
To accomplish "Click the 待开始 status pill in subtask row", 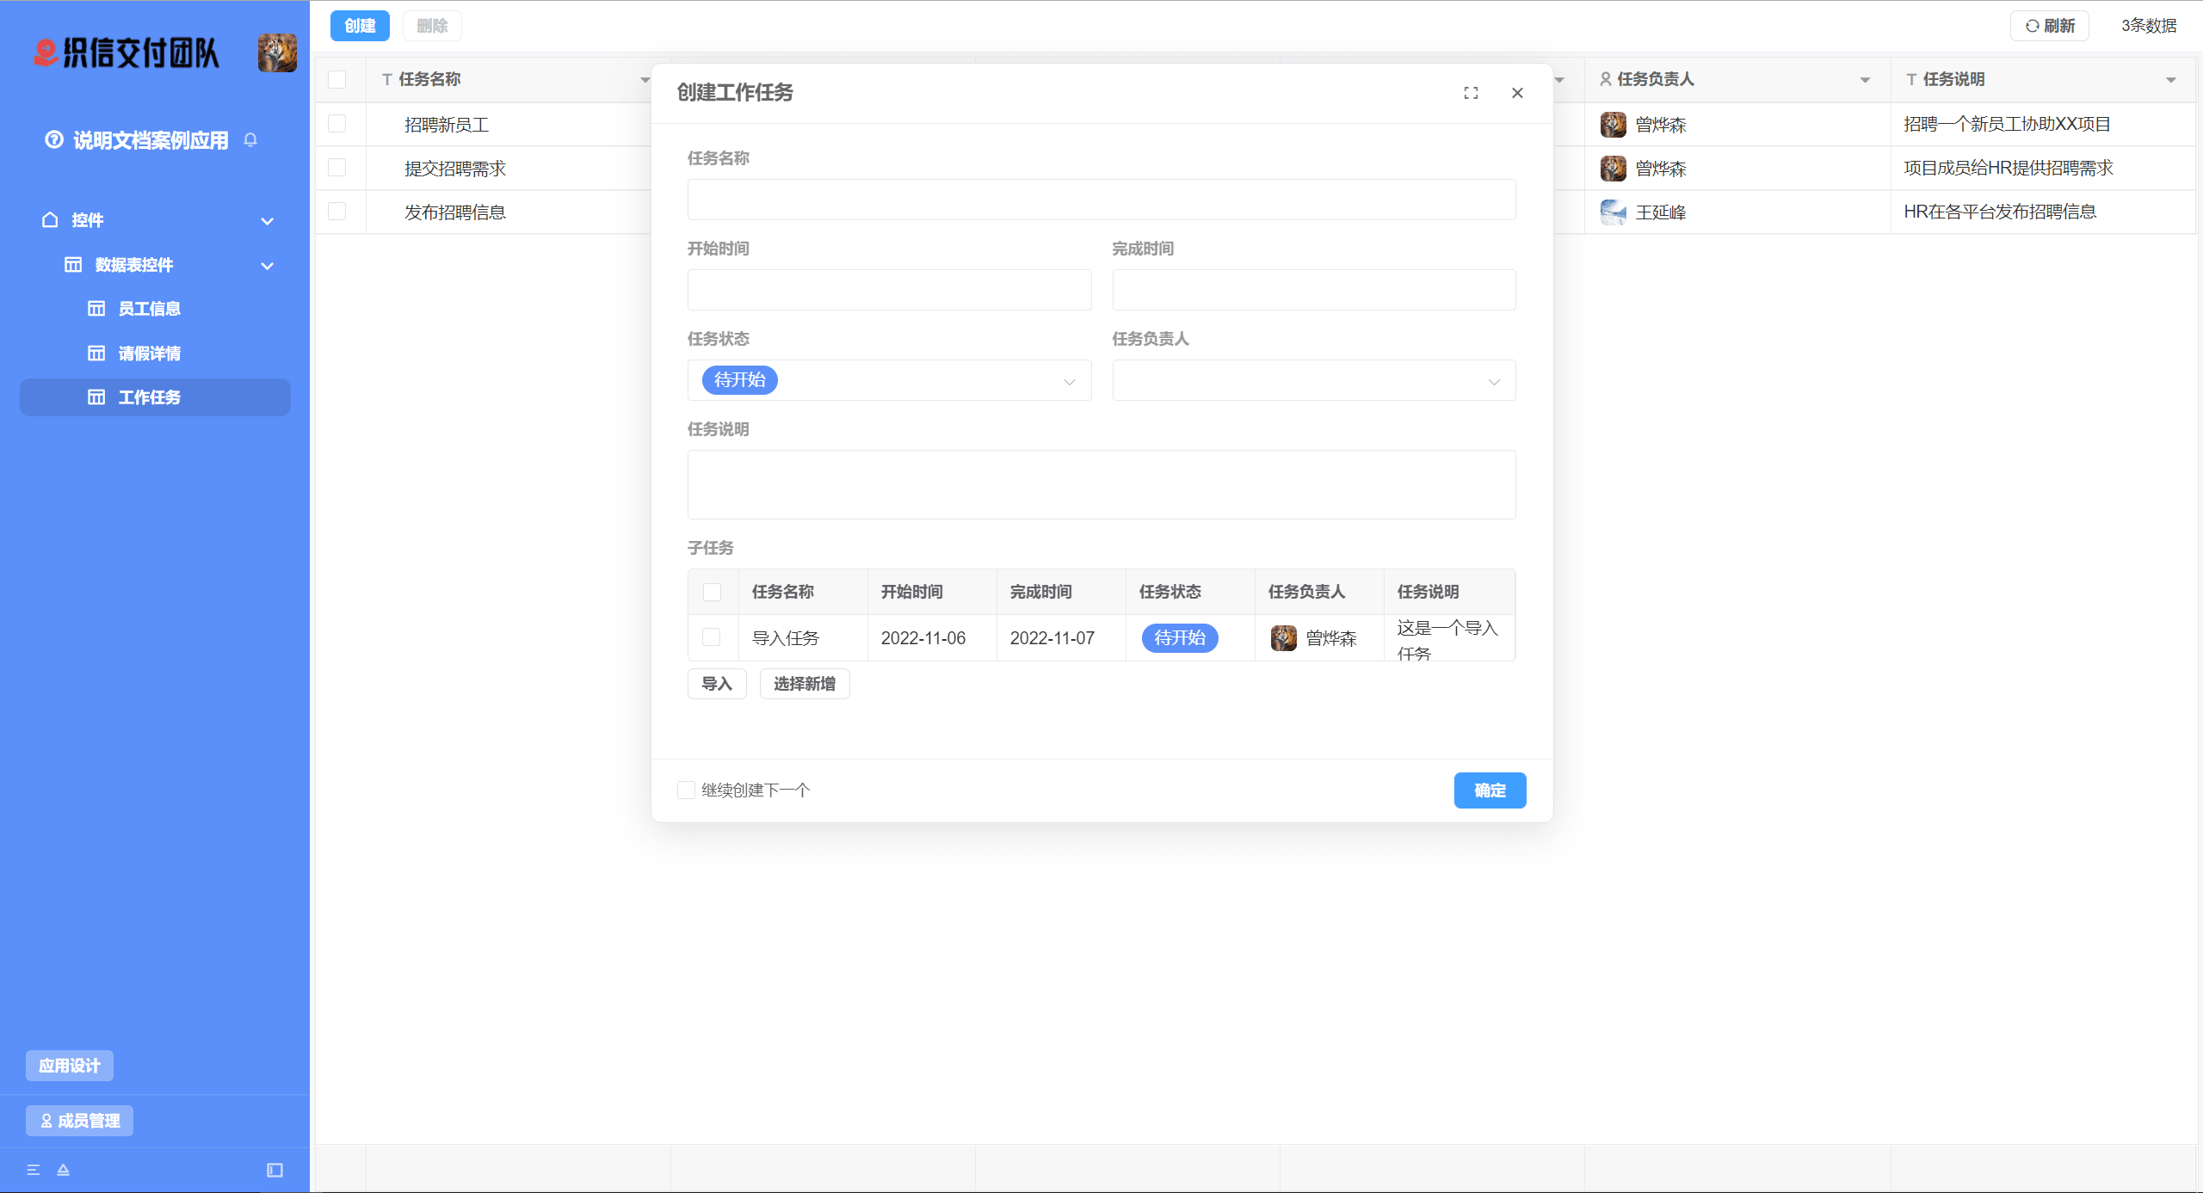I will (1178, 637).
